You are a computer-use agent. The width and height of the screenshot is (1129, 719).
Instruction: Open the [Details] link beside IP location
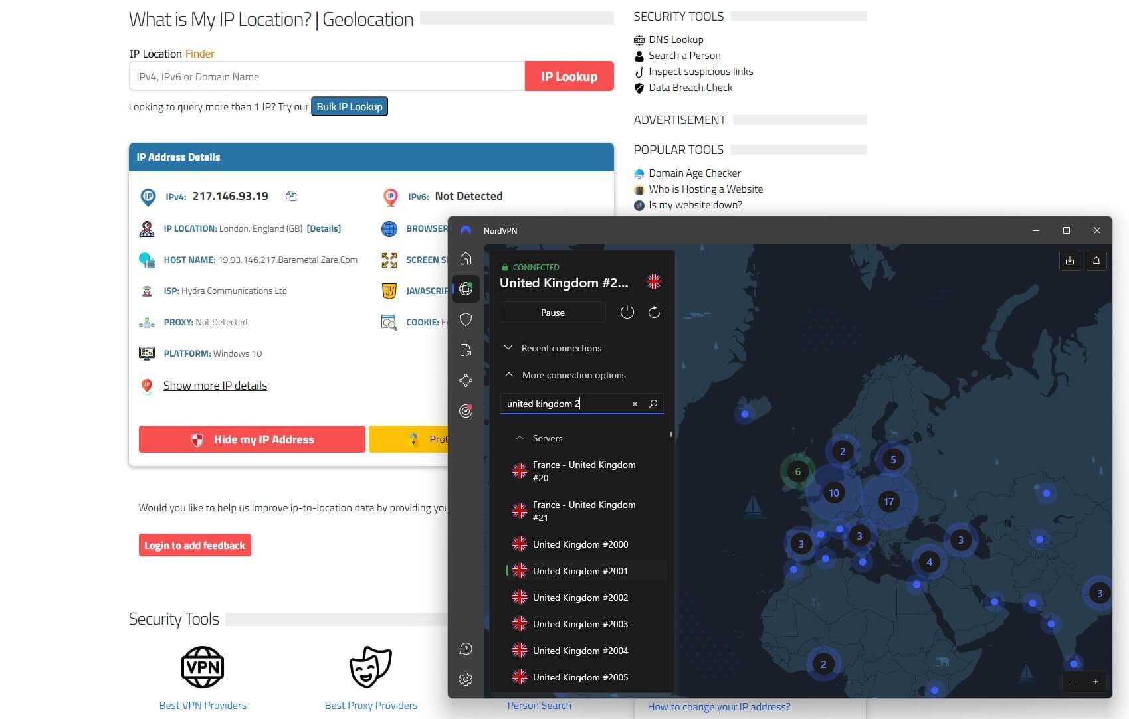(324, 228)
